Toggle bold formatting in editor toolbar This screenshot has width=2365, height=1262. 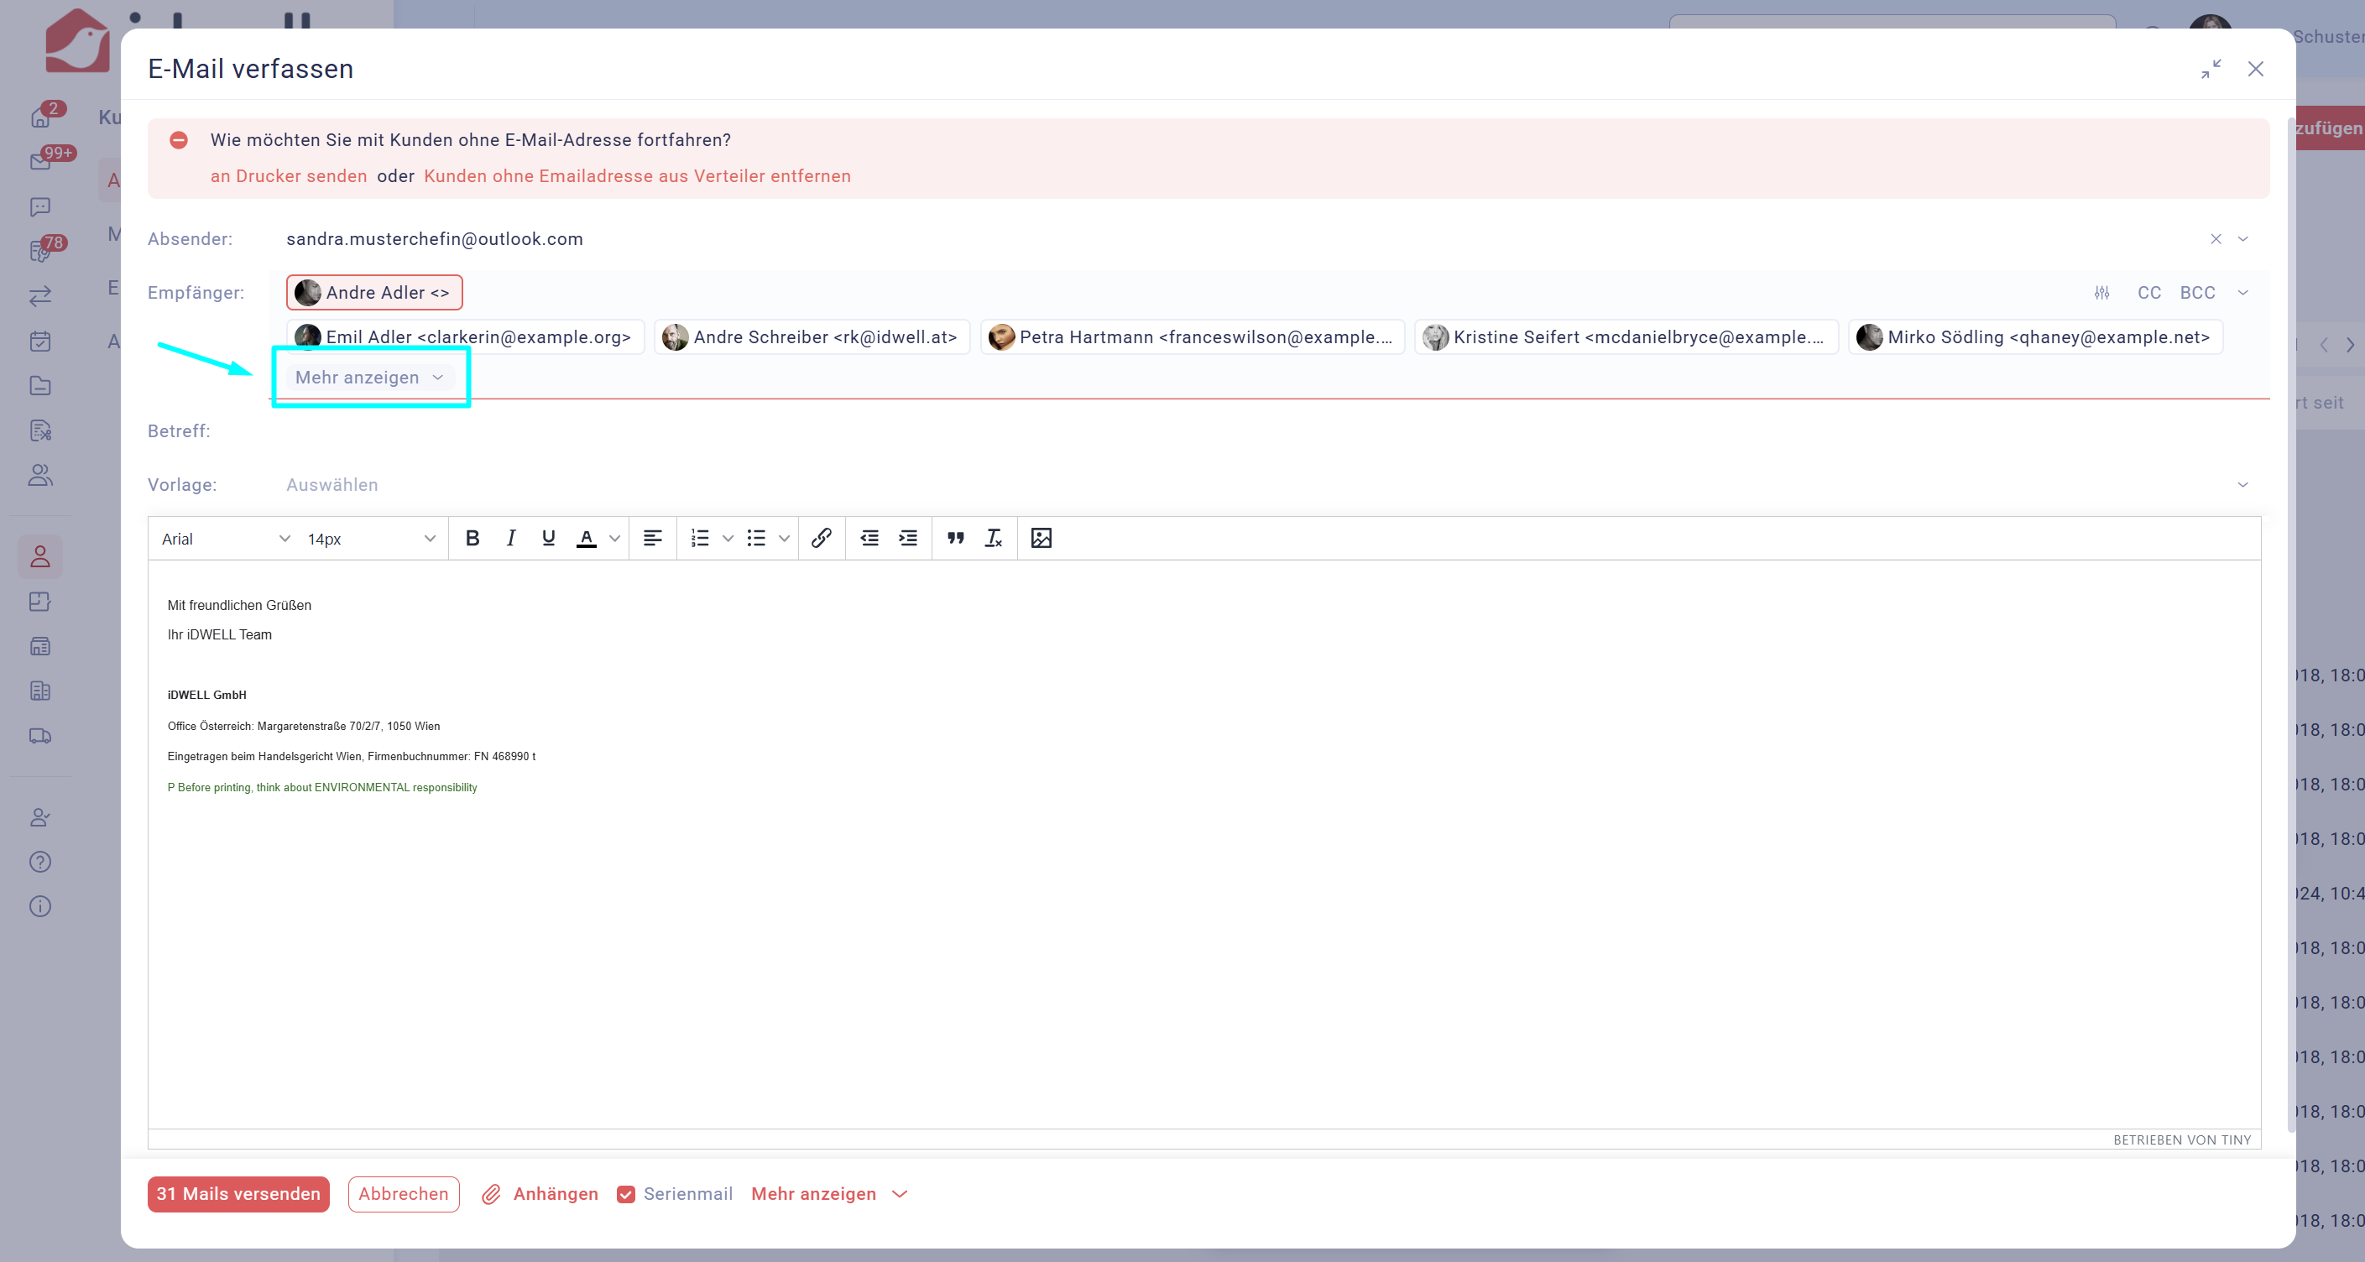(x=472, y=538)
